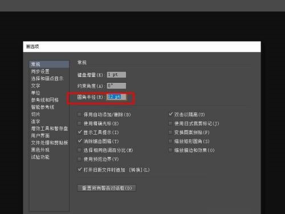Select 参考线和网格 in the sidebar list
The height and width of the screenshot is (214, 285).
45,100
